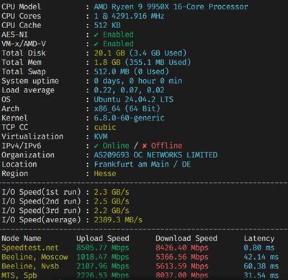This screenshot has width=288, height=280.
Task: Click the IPv6 Offline status text
Action: pyautogui.click(x=166, y=146)
